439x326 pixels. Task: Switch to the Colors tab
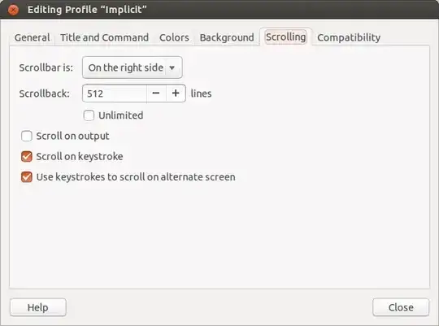(174, 37)
